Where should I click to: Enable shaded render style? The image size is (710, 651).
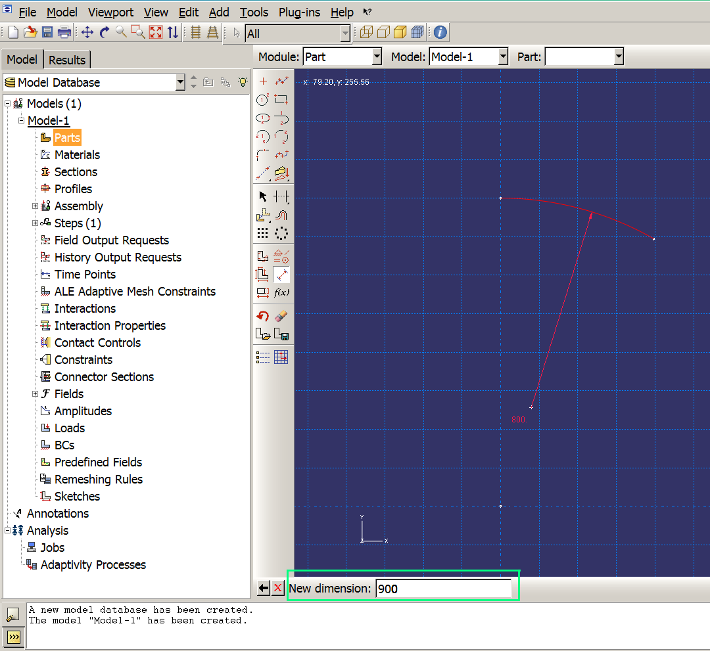click(x=400, y=32)
